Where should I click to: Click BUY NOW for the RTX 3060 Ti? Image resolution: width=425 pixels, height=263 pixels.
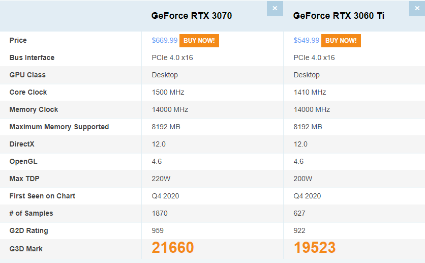tap(341, 41)
